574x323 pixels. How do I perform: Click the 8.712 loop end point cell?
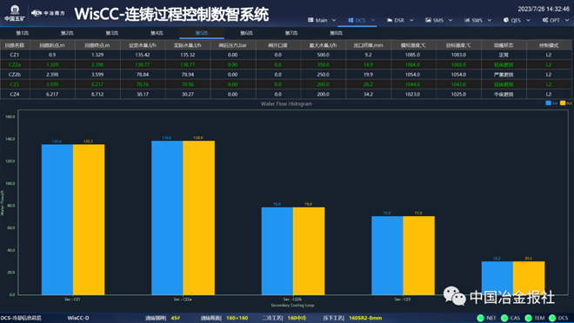tap(97, 95)
